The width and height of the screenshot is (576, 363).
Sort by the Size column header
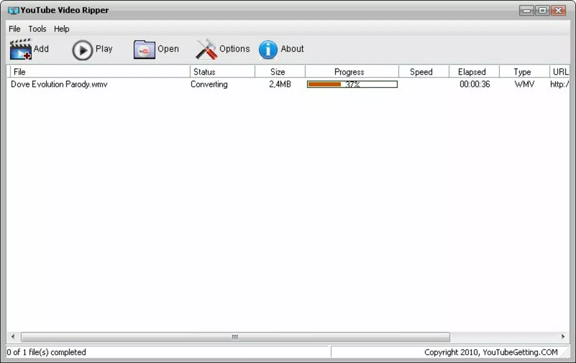(x=280, y=72)
